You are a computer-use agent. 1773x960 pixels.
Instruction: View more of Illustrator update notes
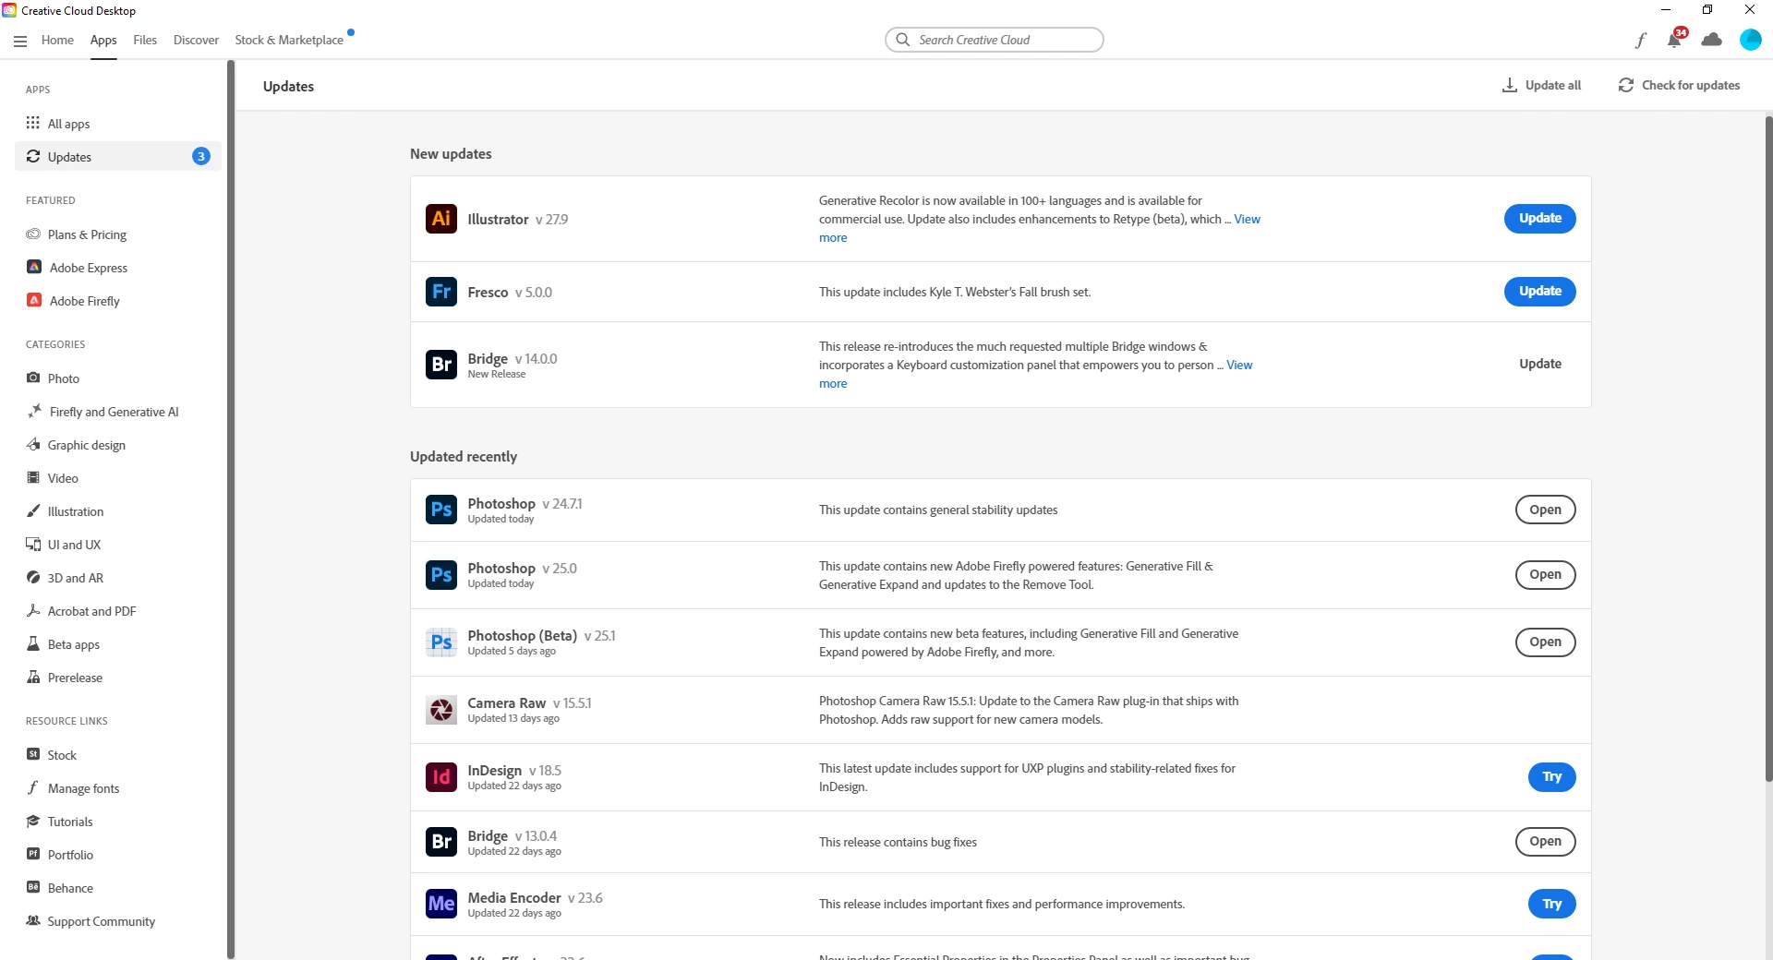pyautogui.click(x=1247, y=219)
